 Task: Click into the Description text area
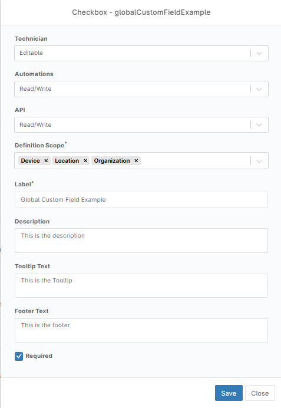[141, 241]
